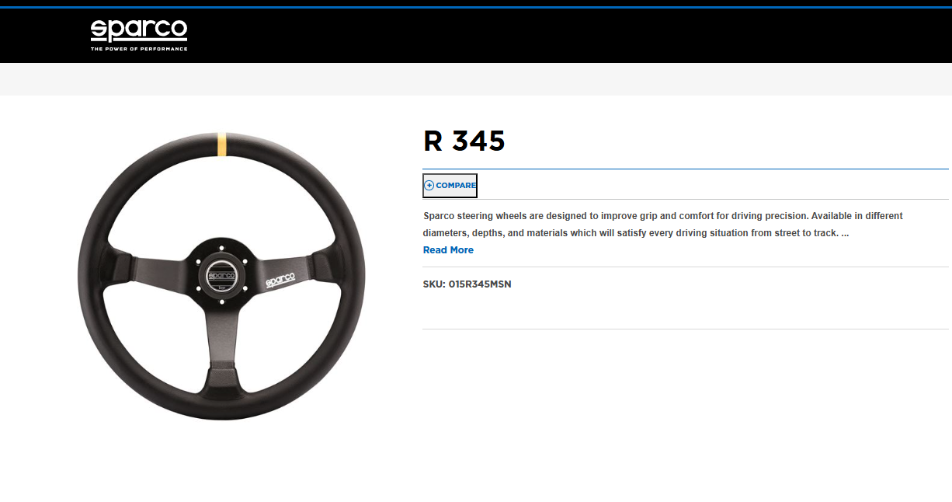Click the Sparco logo in the header
This screenshot has height=502, width=952.
point(139,36)
